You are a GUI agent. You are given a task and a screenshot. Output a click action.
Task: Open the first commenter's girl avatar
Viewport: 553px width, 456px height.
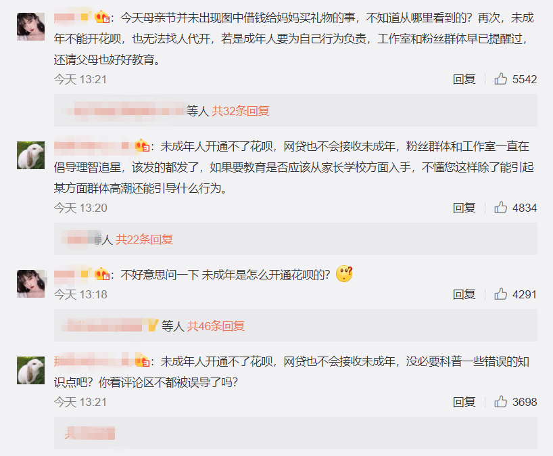pyautogui.click(x=30, y=27)
